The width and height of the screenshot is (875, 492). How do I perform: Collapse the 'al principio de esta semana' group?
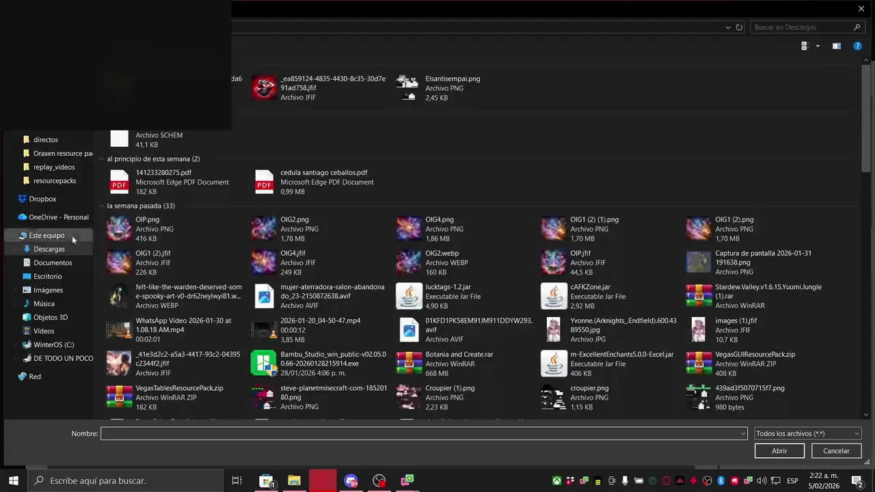(x=102, y=159)
